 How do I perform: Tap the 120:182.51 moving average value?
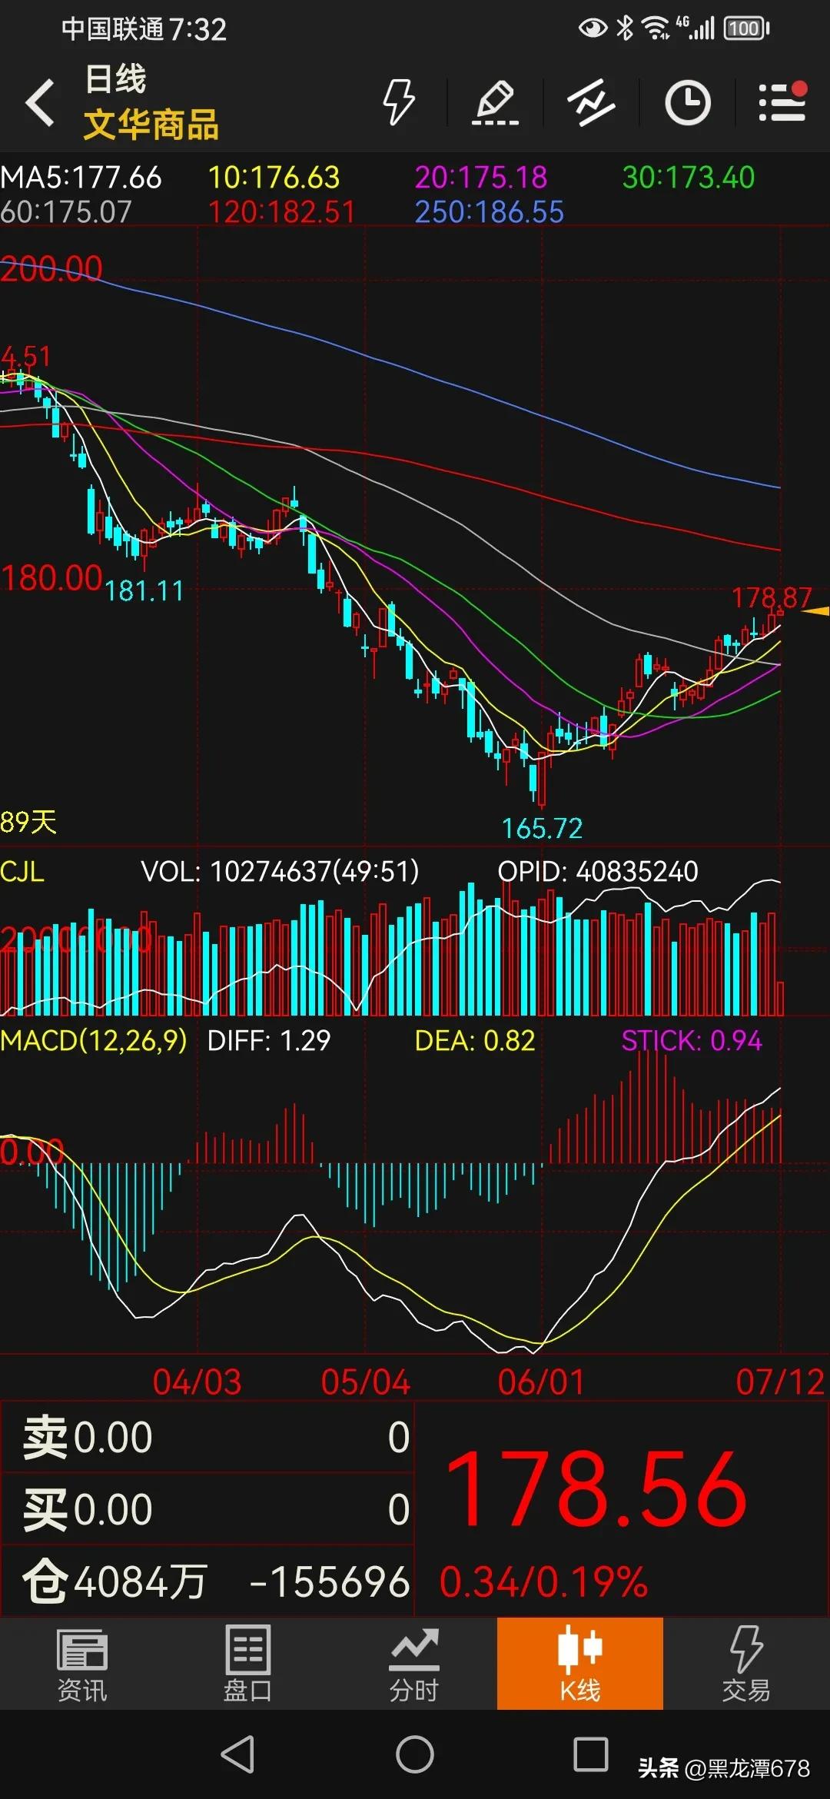tap(282, 212)
